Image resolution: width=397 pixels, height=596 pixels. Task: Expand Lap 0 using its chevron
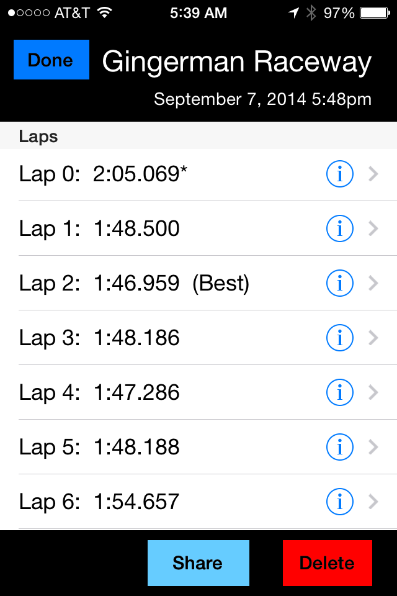(x=373, y=174)
